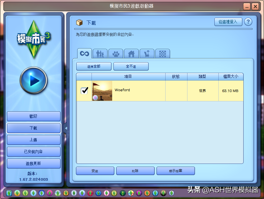The width and height of the screenshot is (264, 199).
Task: Click the Woeford world thumbnail image
Action: (102, 90)
